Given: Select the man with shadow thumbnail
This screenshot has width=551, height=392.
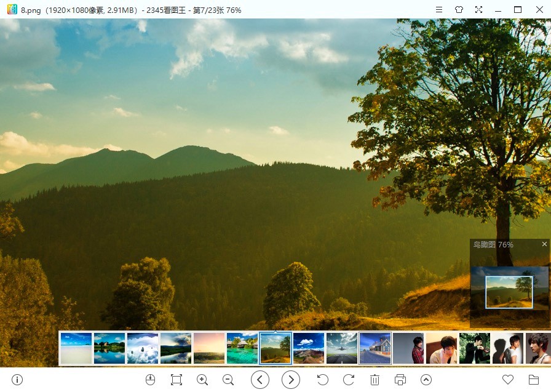Looking at the screenshot, I should [x=508, y=348].
